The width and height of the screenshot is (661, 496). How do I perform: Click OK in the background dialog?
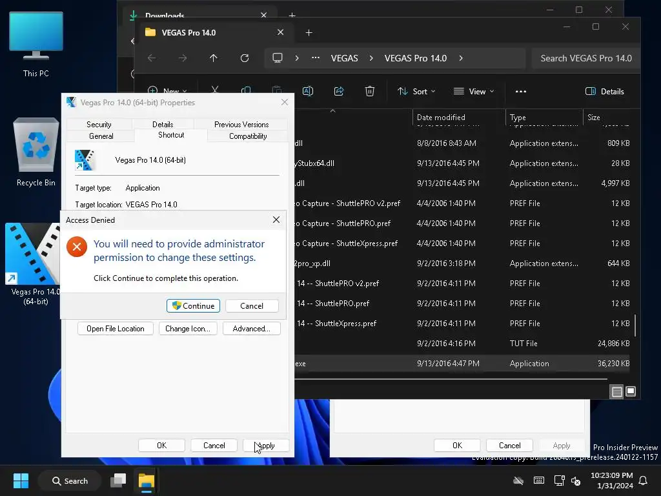(x=457, y=446)
